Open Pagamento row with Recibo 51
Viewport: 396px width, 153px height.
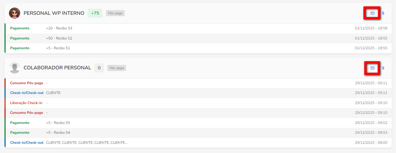tap(58, 48)
